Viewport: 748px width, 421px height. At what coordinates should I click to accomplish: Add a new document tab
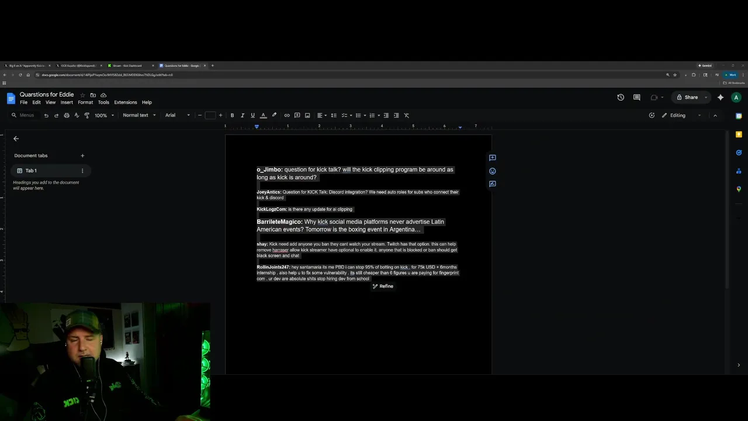(x=82, y=156)
